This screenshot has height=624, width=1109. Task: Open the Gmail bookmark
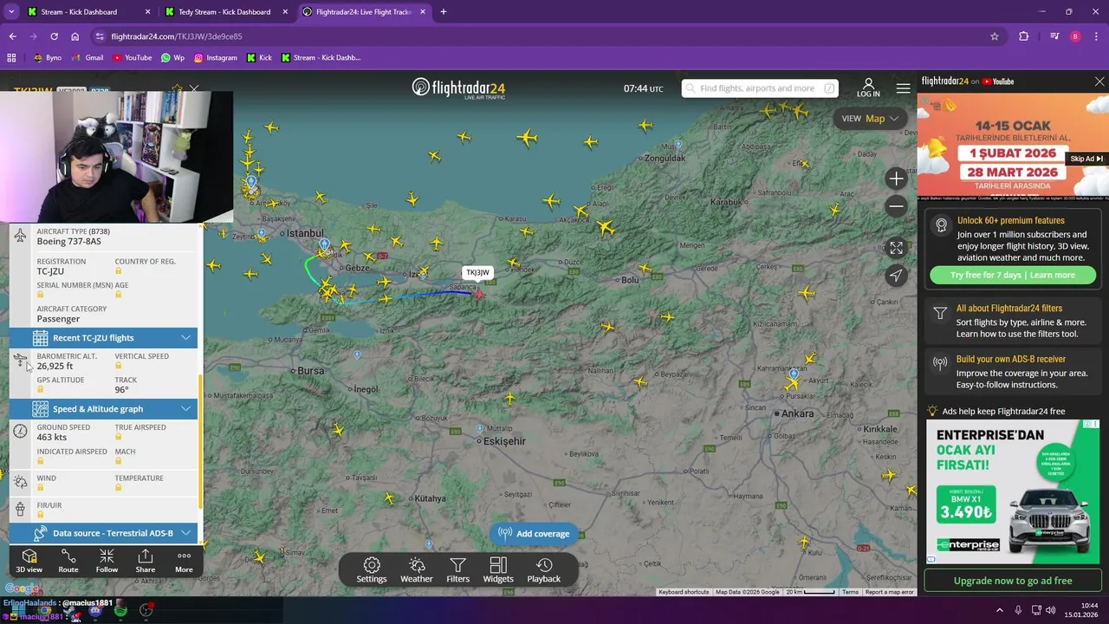click(88, 58)
